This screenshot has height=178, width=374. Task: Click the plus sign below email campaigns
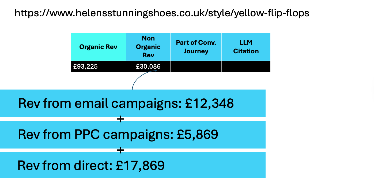121,119
